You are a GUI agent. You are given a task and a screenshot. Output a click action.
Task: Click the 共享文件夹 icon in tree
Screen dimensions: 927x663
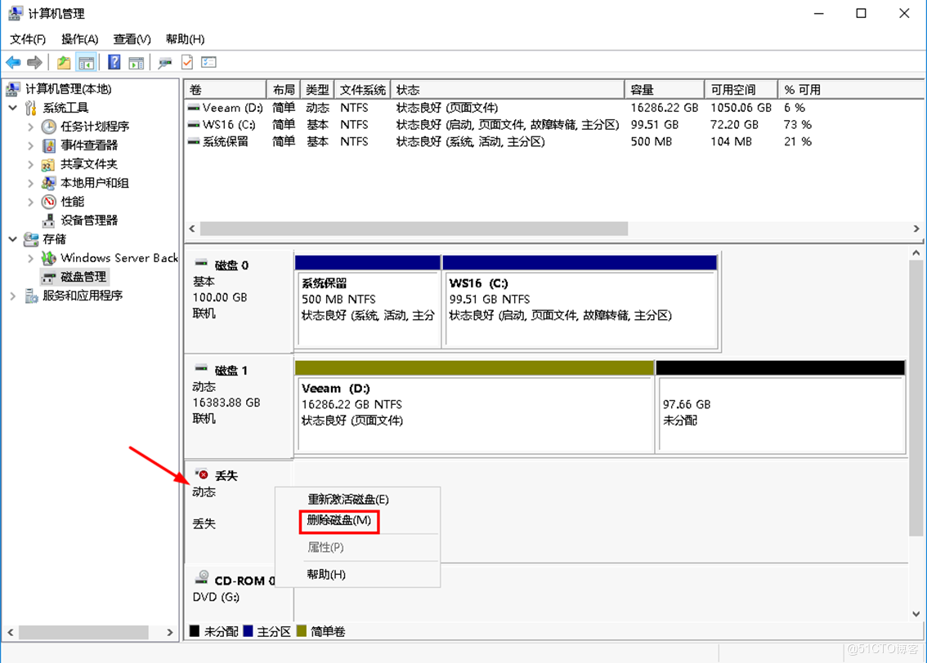[x=48, y=164]
